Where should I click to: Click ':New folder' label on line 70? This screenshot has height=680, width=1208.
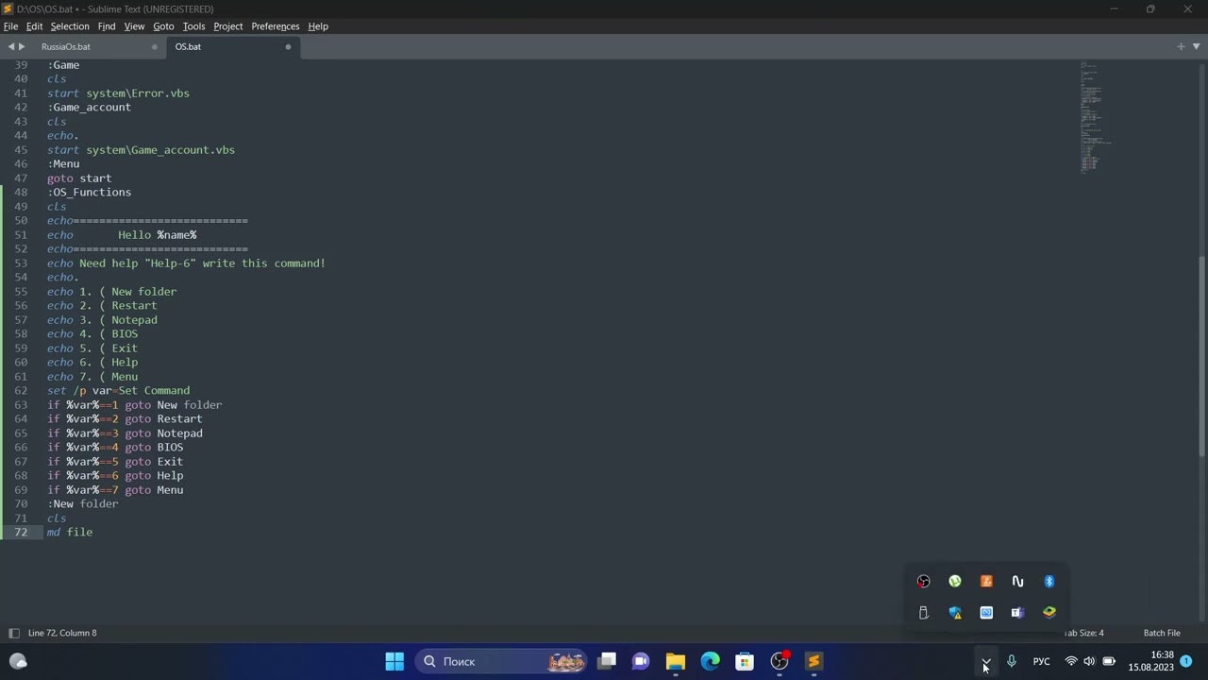pyautogui.click(x=83, y=503)
